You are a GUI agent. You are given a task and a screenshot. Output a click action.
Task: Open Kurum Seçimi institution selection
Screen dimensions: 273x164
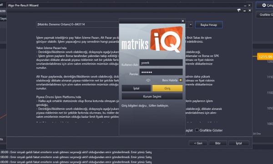tap(152, 96)
